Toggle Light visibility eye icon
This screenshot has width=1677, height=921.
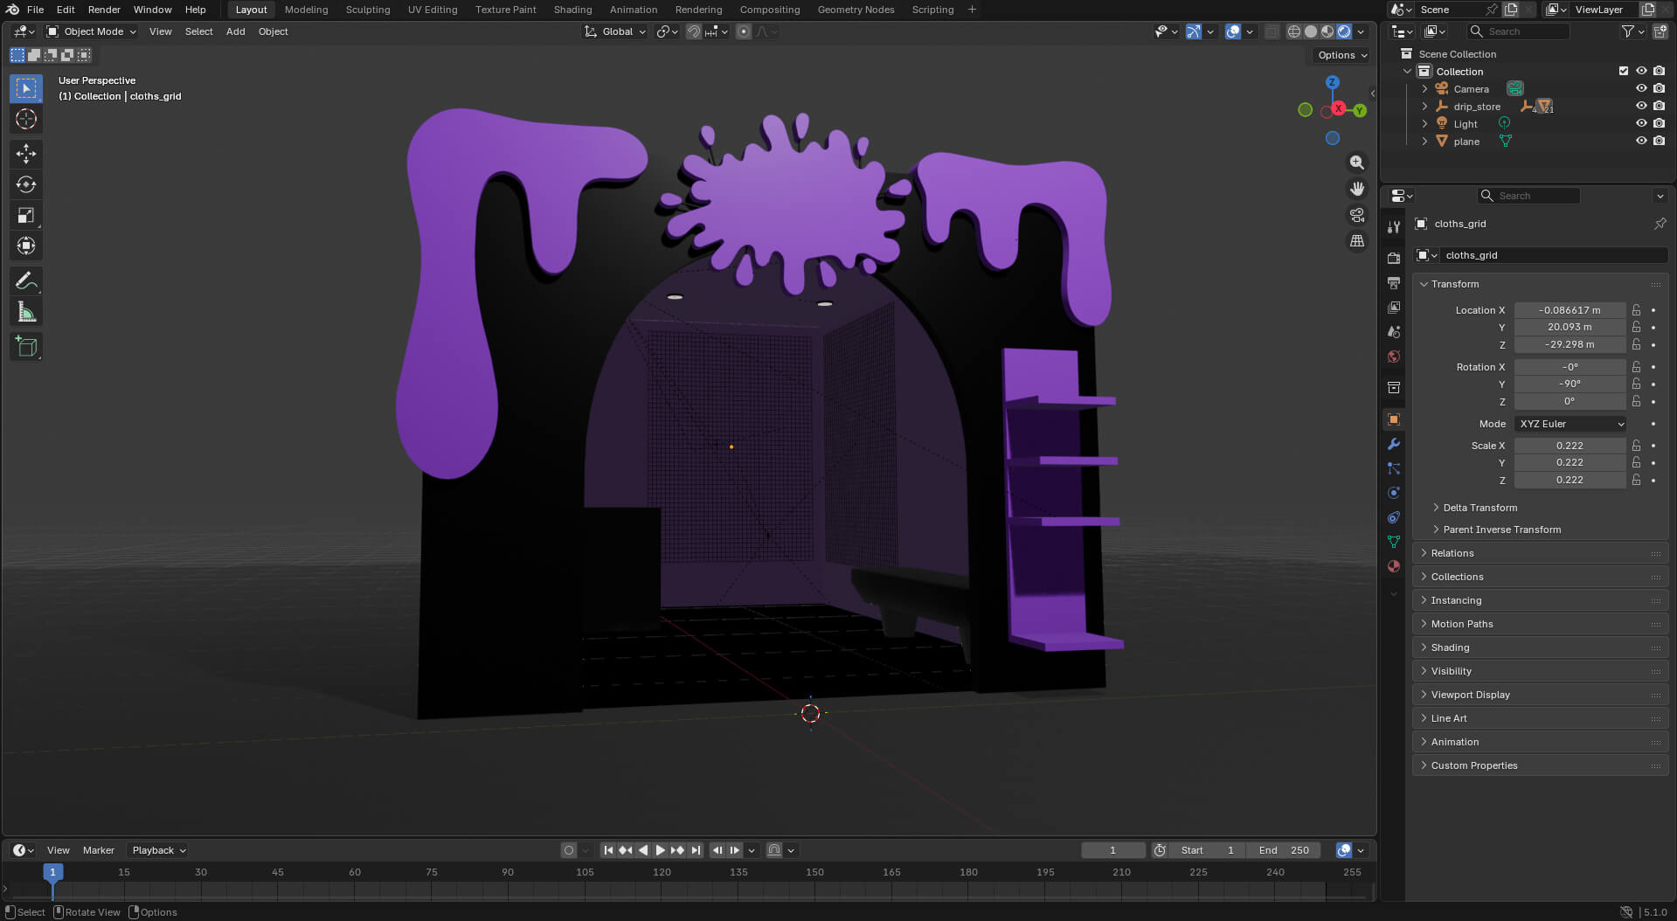(1641, 123)
